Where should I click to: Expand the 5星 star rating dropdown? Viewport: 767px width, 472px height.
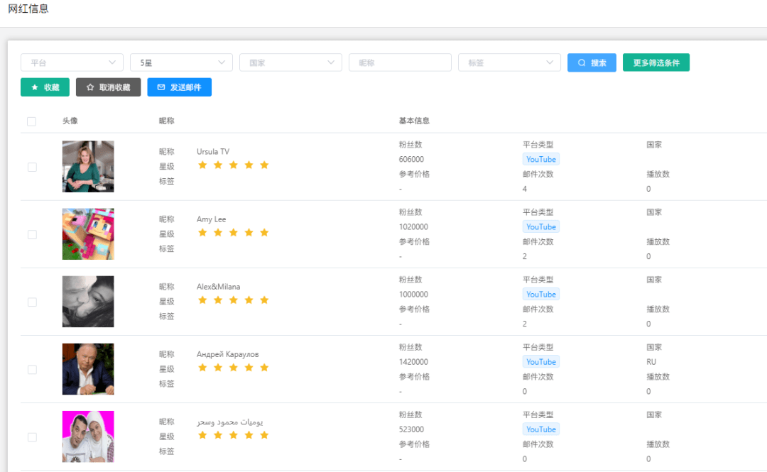tap(181, 62)
